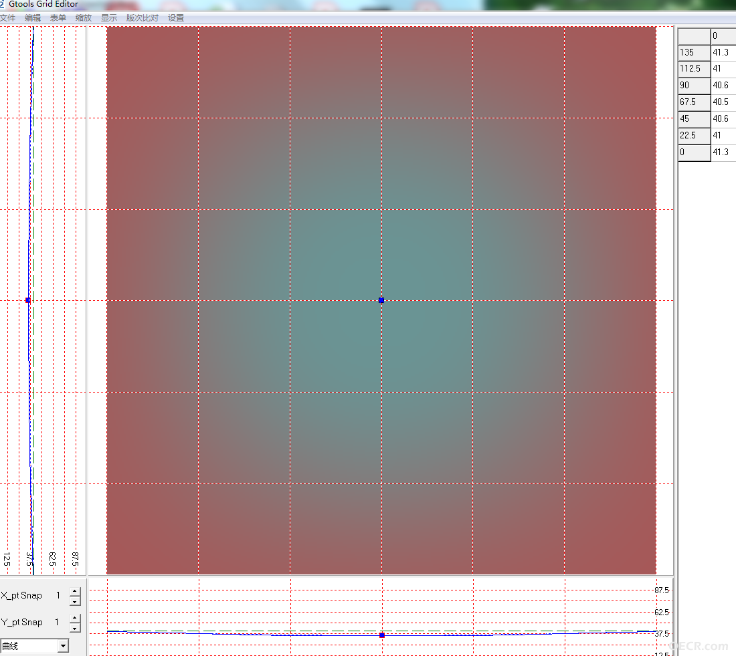This screenshot has height=656, width=736.
Task: Open the 编辑 menu
Action: pyautogui.click(x=33, y=18)
